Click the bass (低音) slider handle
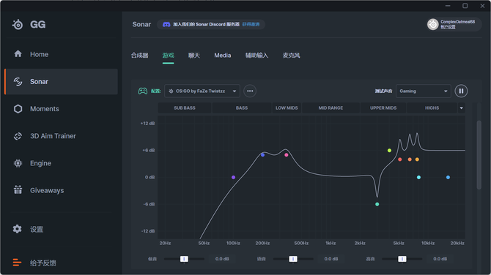Viewport: 491px width, 275px height. coord(184,259)
